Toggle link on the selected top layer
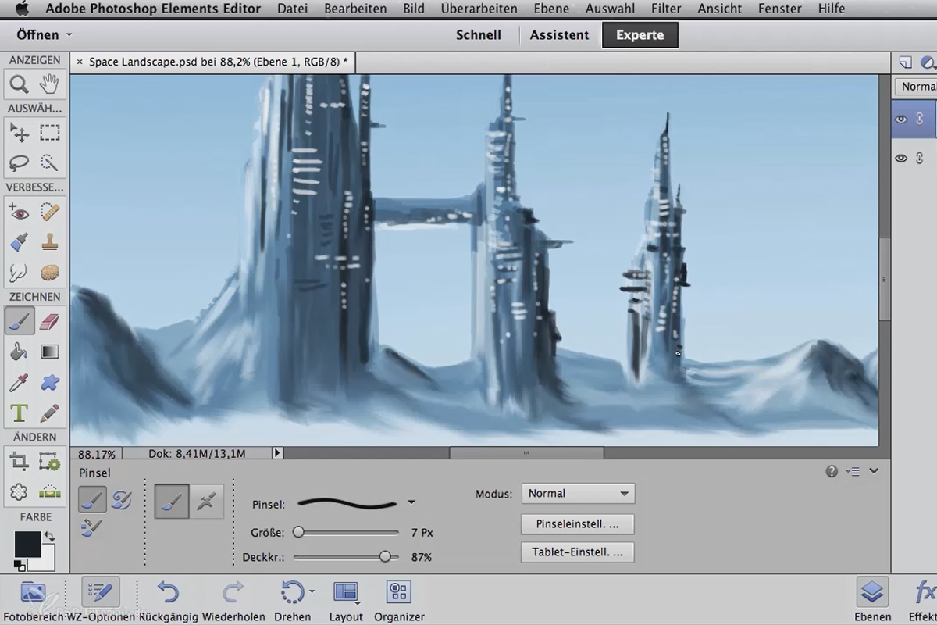 tap(920, 120)
